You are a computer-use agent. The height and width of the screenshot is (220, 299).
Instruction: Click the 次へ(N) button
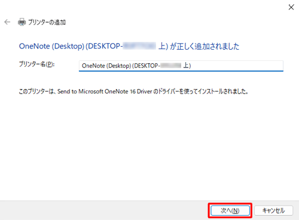(x=230, y=210)
